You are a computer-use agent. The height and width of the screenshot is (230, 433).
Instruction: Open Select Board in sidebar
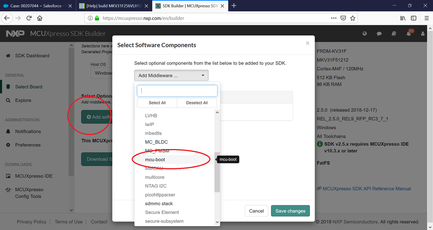[29, 87]
